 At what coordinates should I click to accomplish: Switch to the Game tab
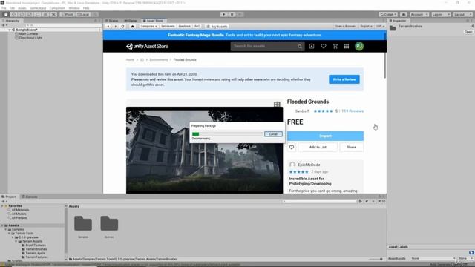[x=131, y=21]
